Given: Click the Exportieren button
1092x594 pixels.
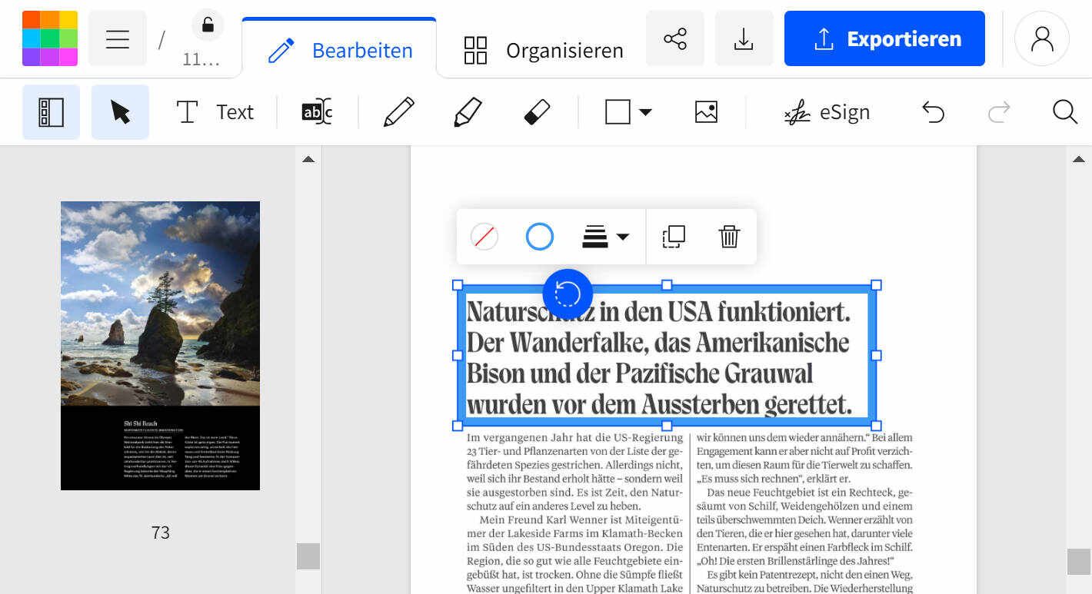Looking at the screenshot, I should 884,38.
